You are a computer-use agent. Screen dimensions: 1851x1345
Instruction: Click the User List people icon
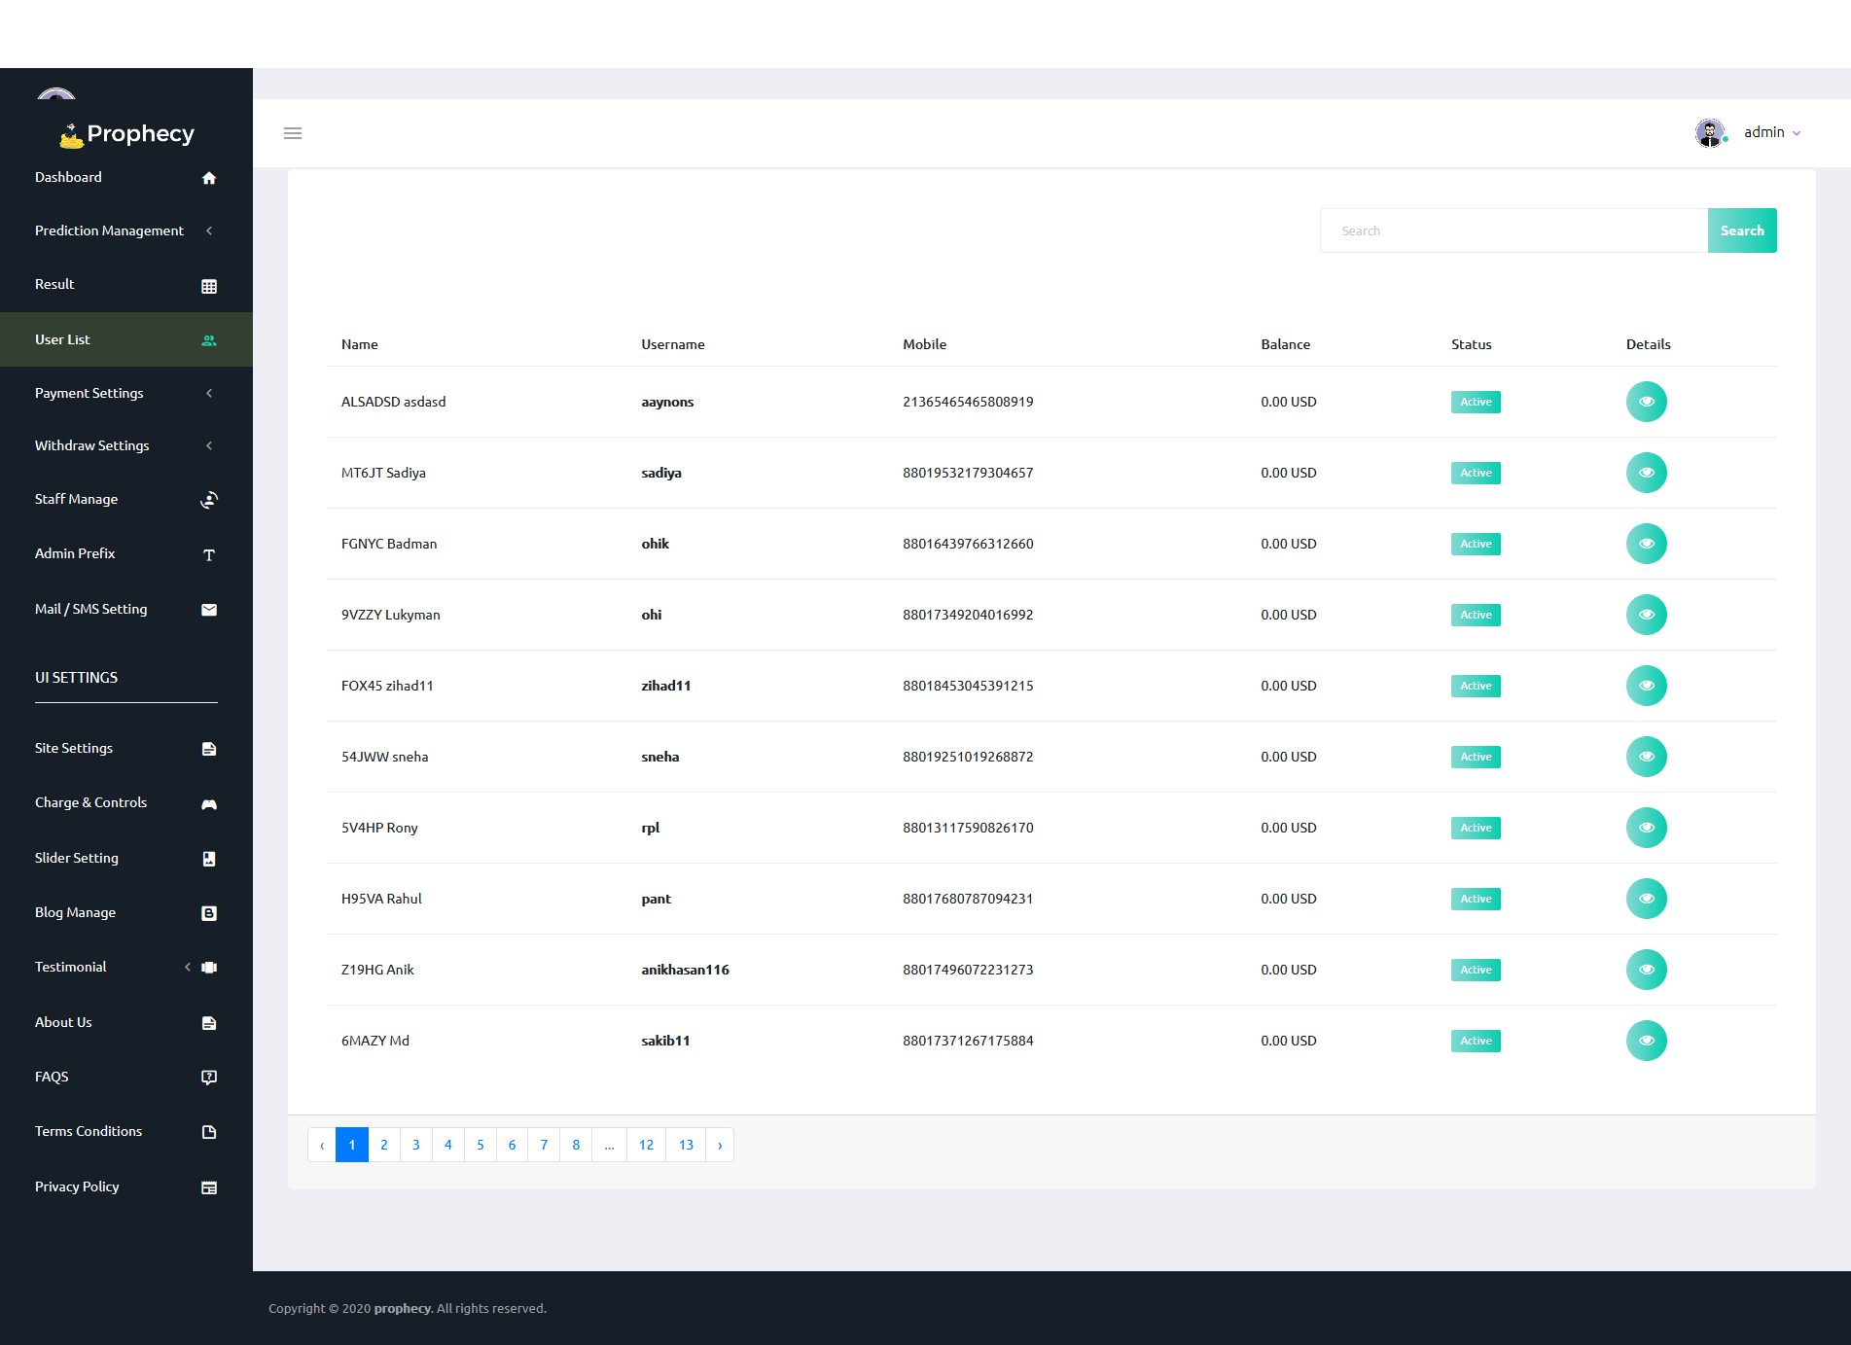pos(209,340)
